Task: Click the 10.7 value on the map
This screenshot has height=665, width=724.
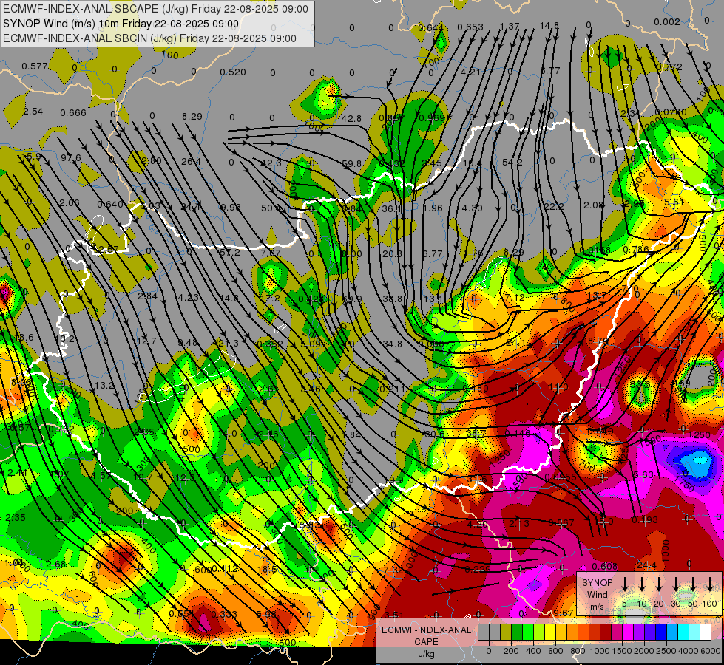Action: [143, 477]
